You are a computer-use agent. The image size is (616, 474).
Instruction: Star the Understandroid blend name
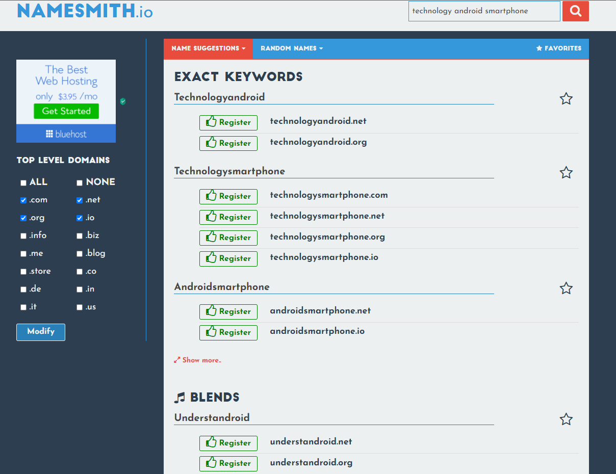point(566,419)
